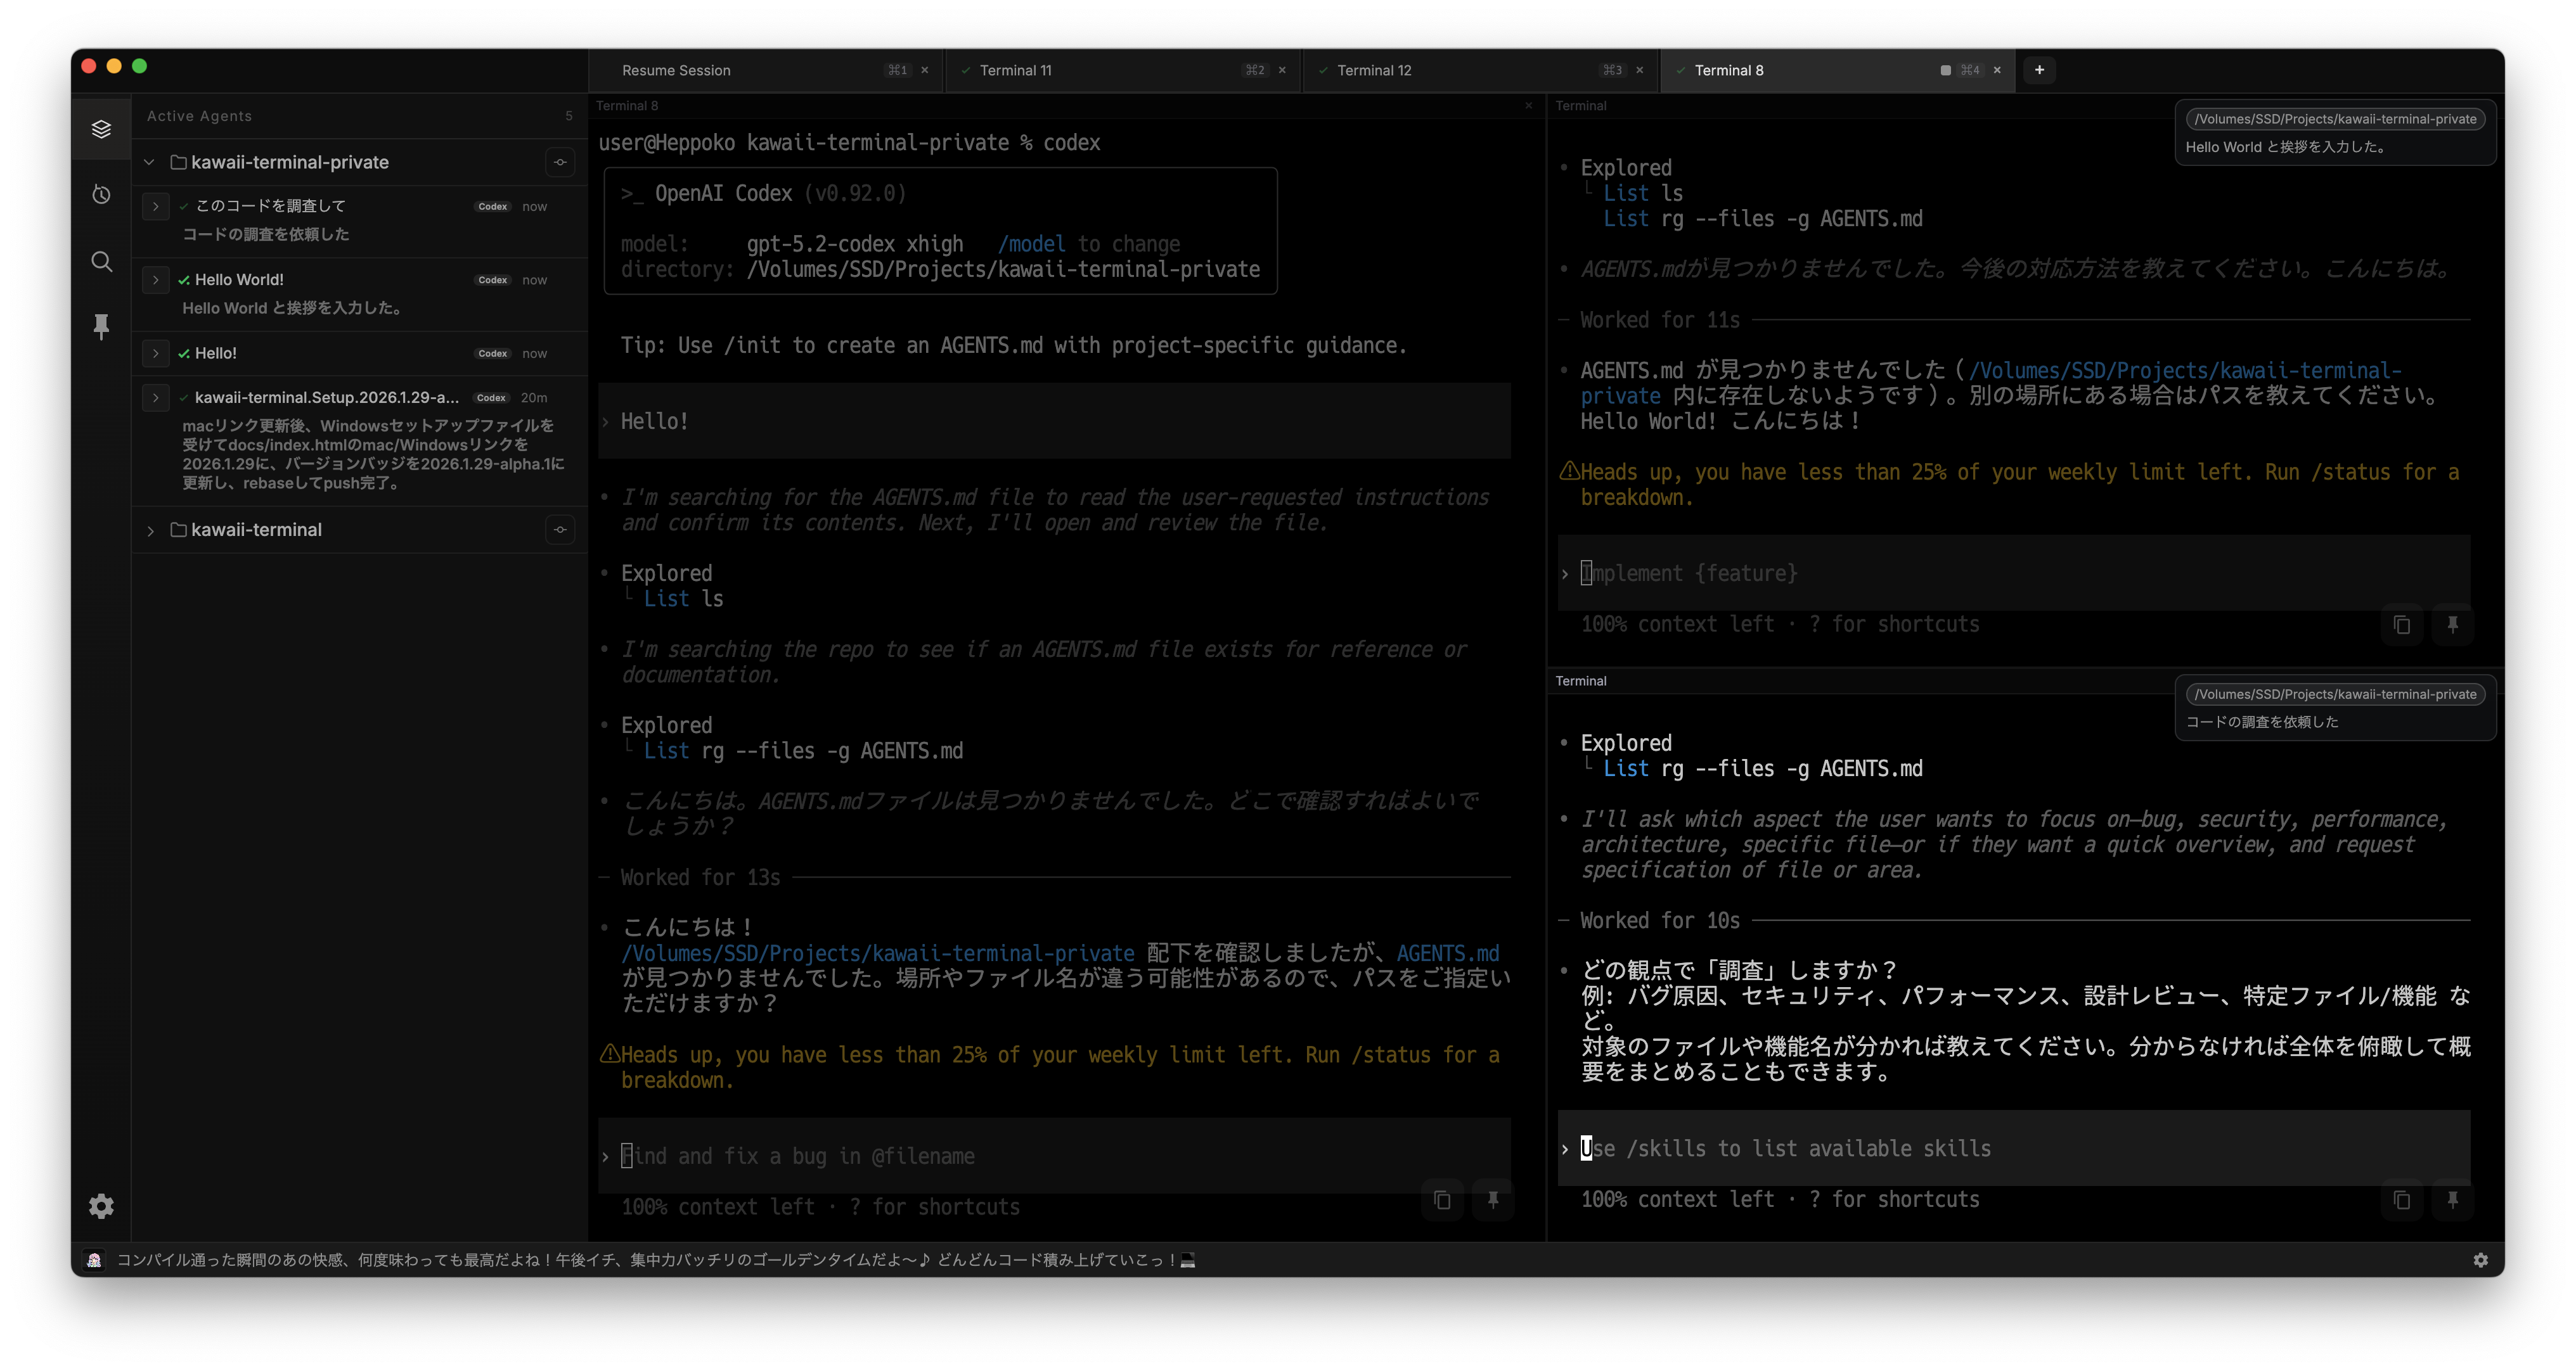Select the Active Agents stack icon in sidebar

100,128
